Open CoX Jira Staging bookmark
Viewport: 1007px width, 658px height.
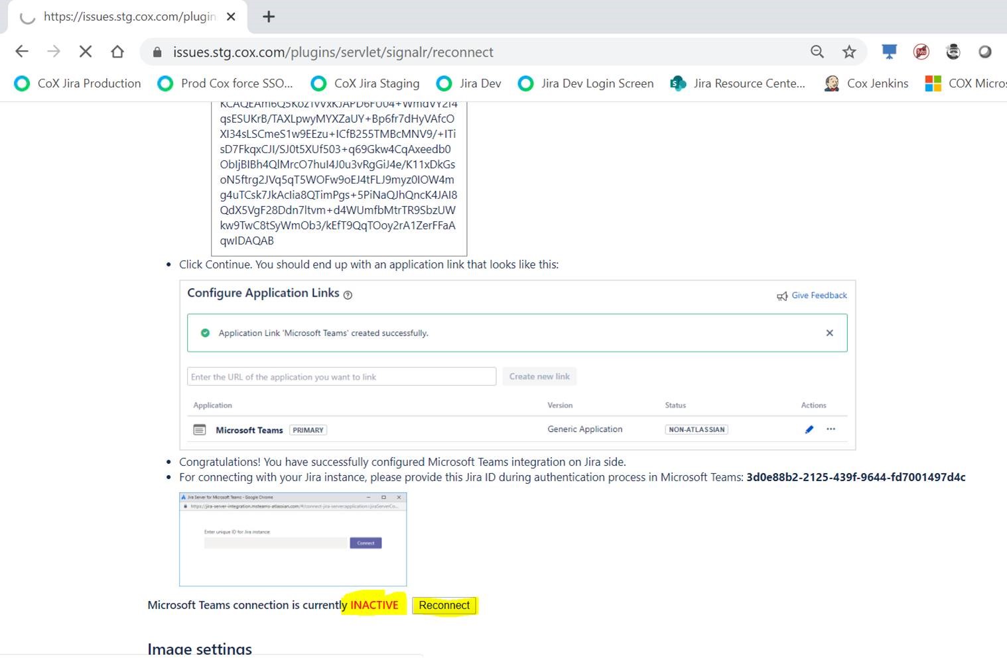pos(365,83)
